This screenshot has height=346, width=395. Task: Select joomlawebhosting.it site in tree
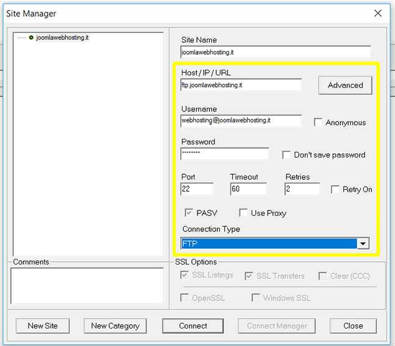(x=62, y=37)
